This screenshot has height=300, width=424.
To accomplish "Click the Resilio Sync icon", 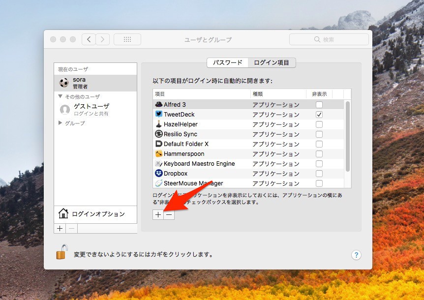I will point(158,134).
